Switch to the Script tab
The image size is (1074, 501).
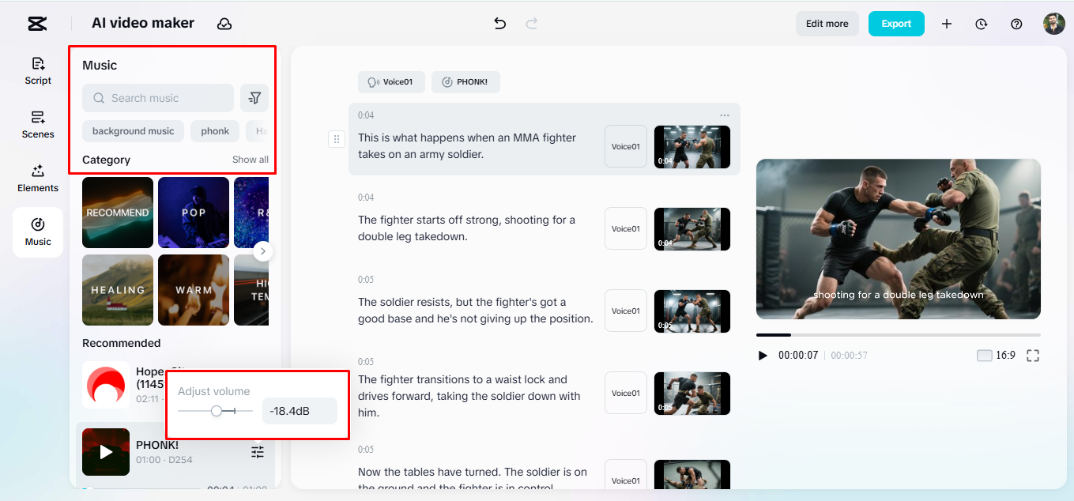[x=38, y=70]
